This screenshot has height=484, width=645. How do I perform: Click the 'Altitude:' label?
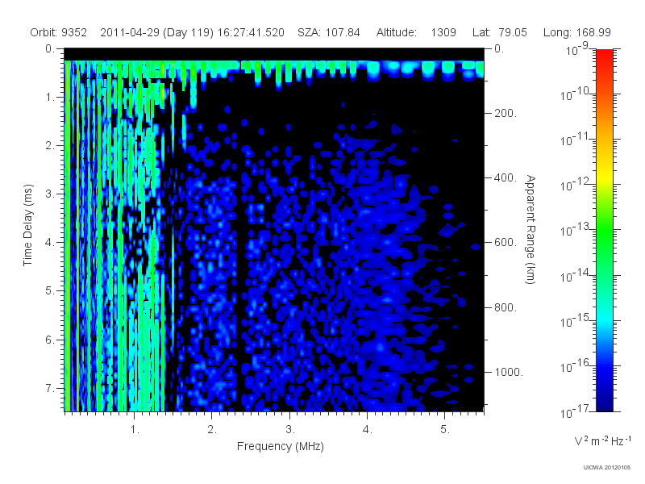pyautogui.click(x=397, y=32)
